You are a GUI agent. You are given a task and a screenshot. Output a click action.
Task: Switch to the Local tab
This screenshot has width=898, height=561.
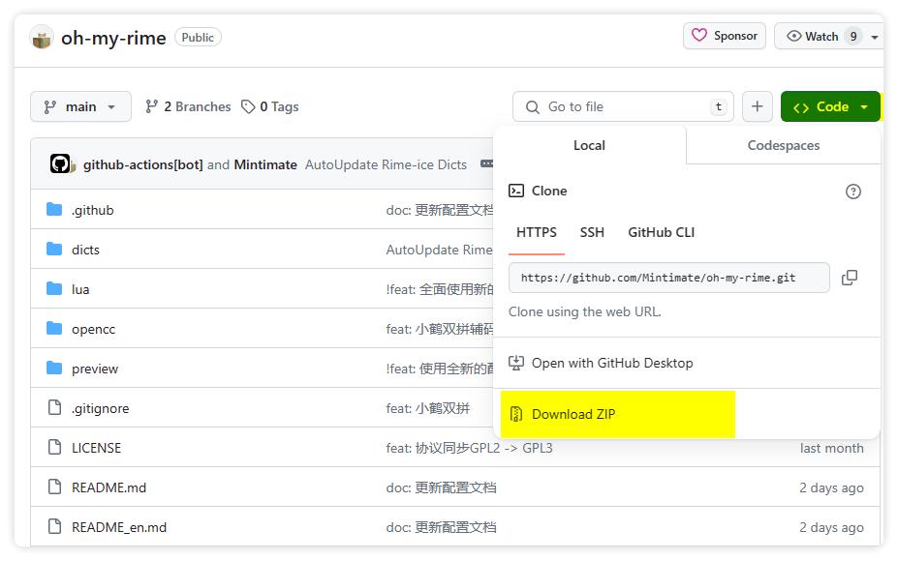589,145
